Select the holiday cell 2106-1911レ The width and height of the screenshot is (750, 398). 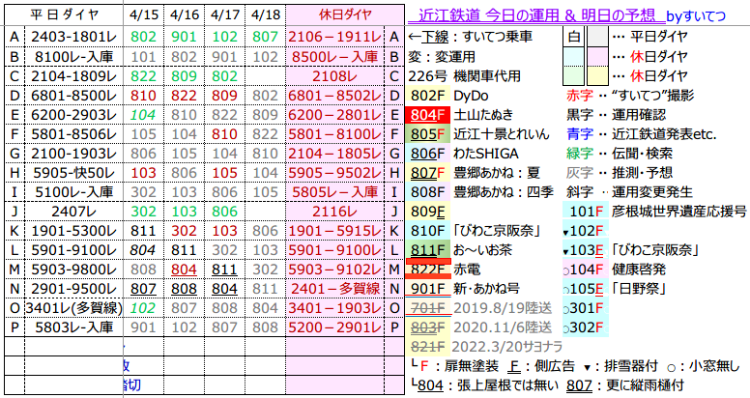pyautogui.click(x=334, y=37)
